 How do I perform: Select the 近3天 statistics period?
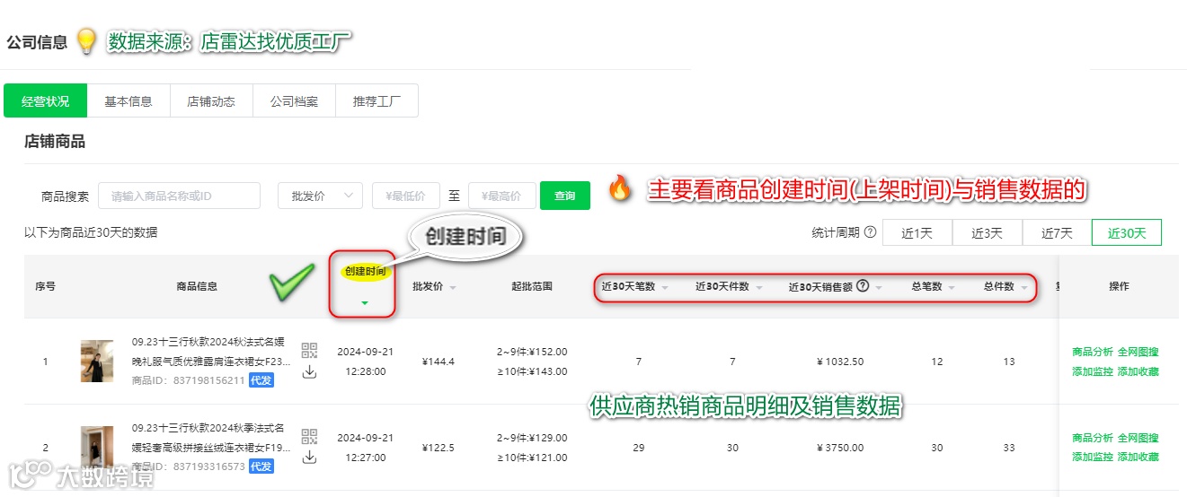[x=987, y=232]
